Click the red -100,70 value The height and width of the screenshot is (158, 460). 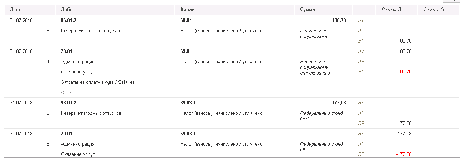tap(404, 72)
